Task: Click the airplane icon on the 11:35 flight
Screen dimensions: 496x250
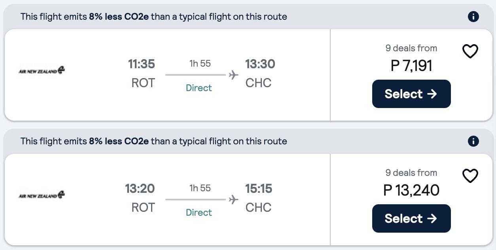Action: [x=234, y=75]
